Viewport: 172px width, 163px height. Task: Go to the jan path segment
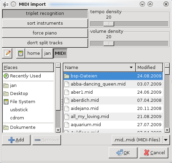(47, 53)
